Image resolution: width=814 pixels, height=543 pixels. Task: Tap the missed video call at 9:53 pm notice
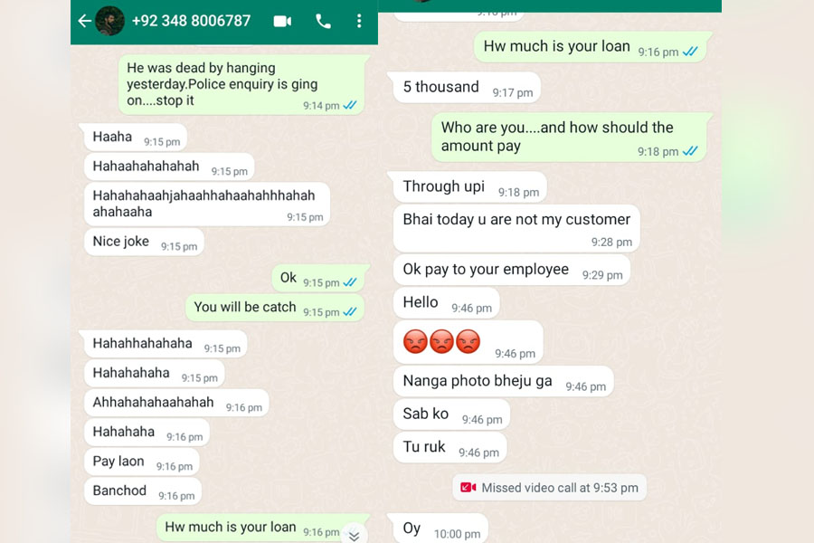(x=549, y=488)
